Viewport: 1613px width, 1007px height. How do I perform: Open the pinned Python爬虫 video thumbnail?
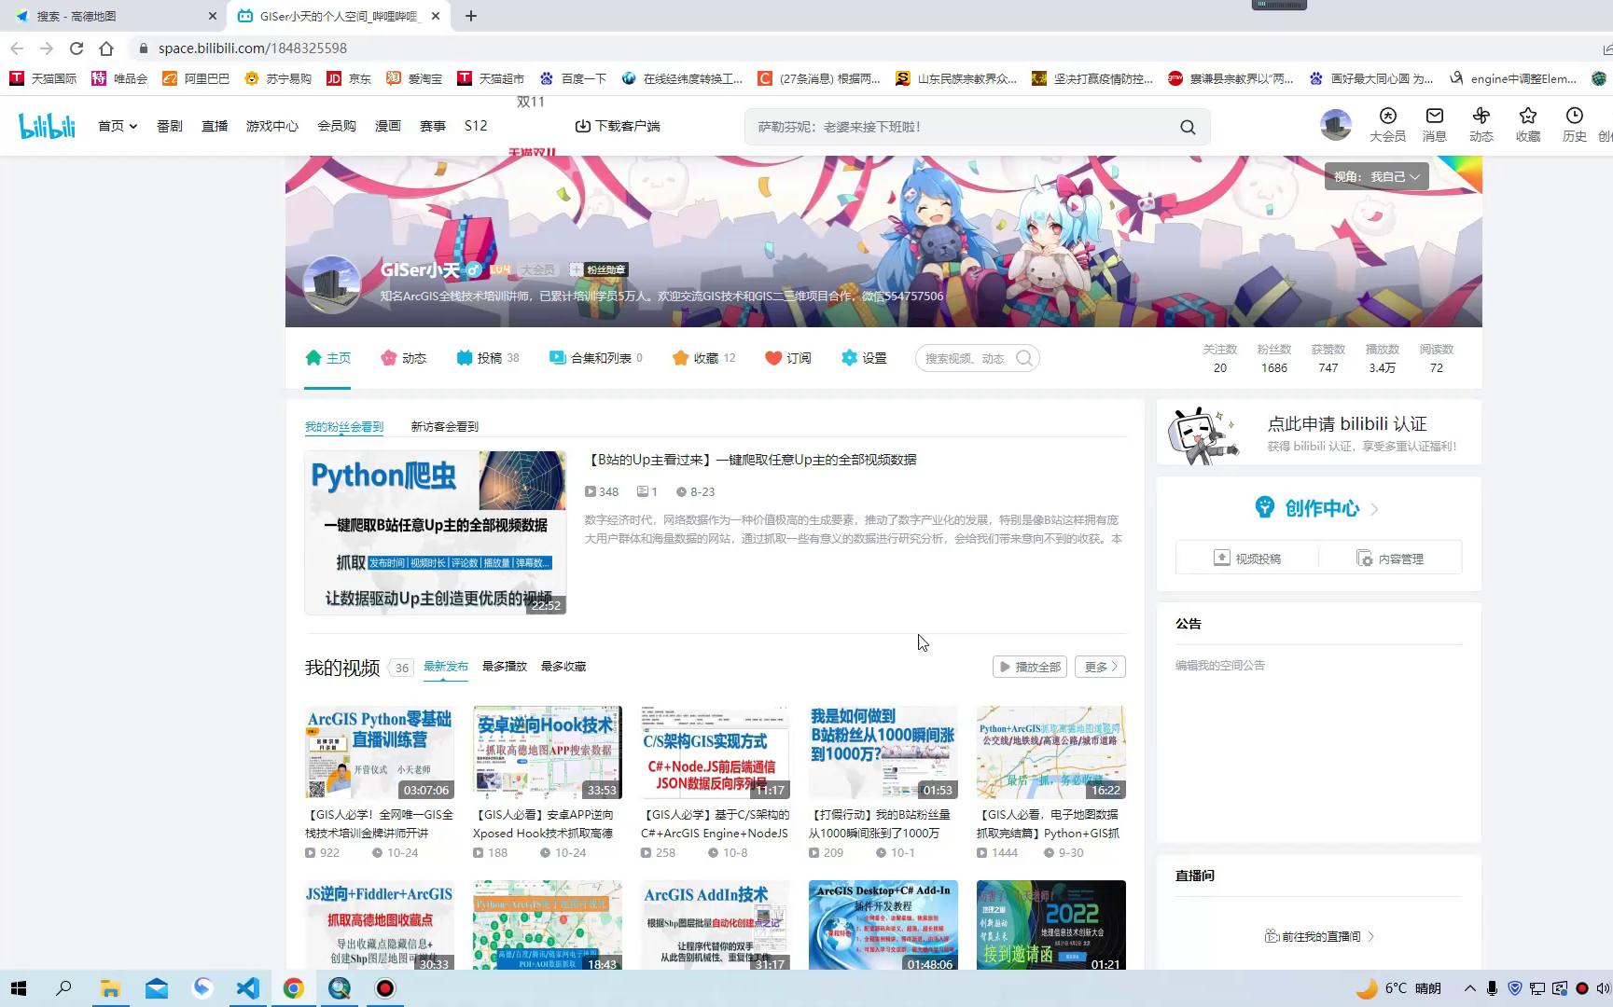[435, 531]
